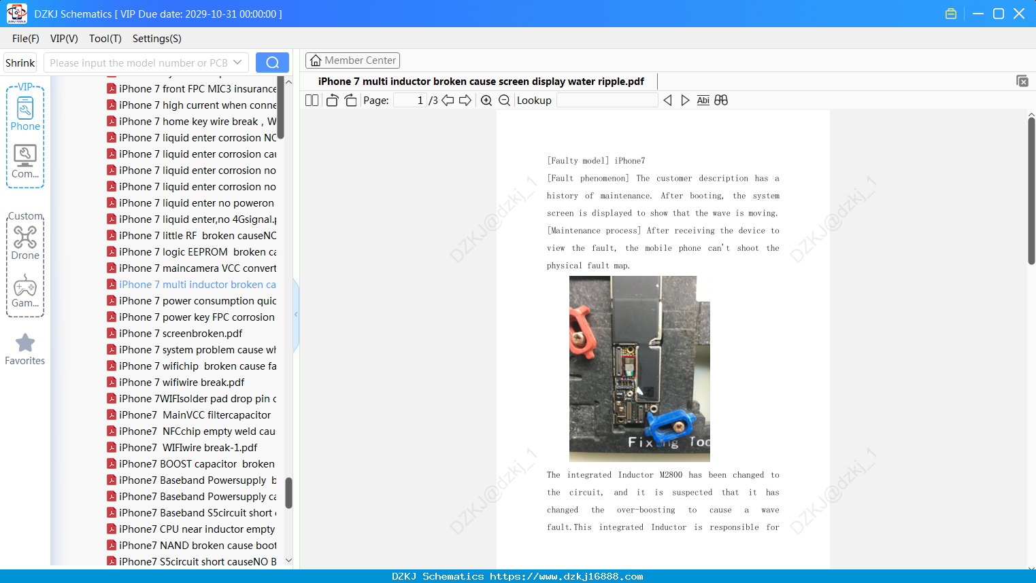The height and width of the screenshot is (583, 1036).
Task: Click PDF icon beside iPhone 7 screenbroken.pdf
Action: point(112,333)
